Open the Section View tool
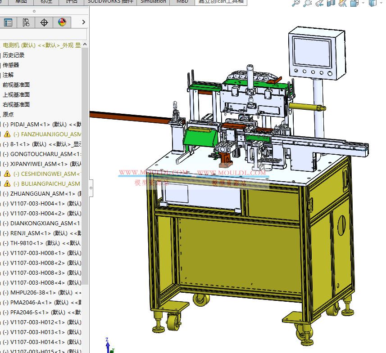Image resolution: width=386 pixels, height=353 pixels. [x=331, y=4]
